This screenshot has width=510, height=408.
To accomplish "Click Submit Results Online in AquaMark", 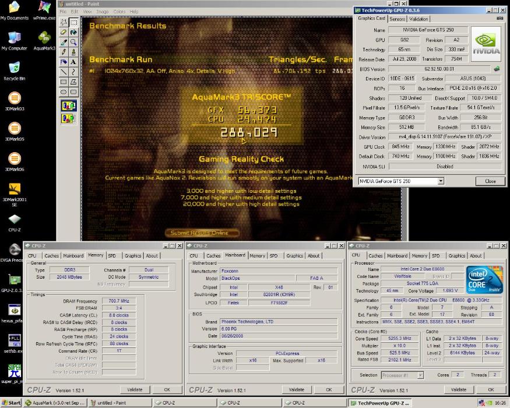I will click(201, 233).
